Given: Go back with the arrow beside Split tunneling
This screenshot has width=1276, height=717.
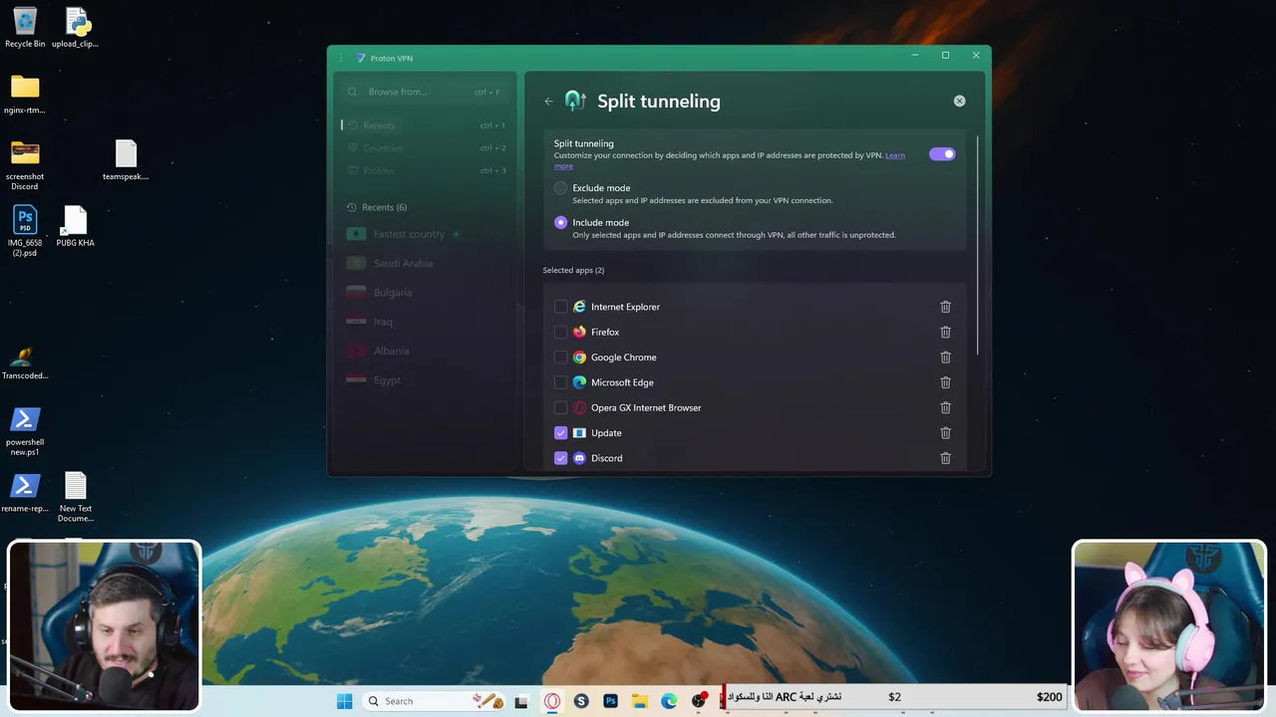Looking at the screenshot, I should (x=548, y=101).
